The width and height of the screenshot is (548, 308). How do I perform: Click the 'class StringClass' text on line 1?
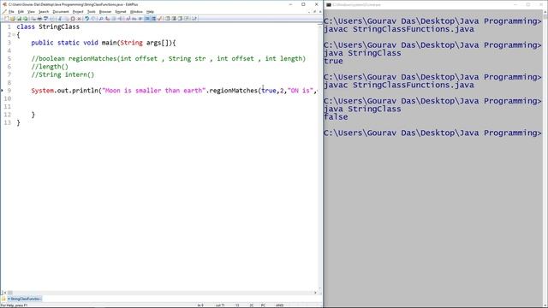(x=48, y=27)
